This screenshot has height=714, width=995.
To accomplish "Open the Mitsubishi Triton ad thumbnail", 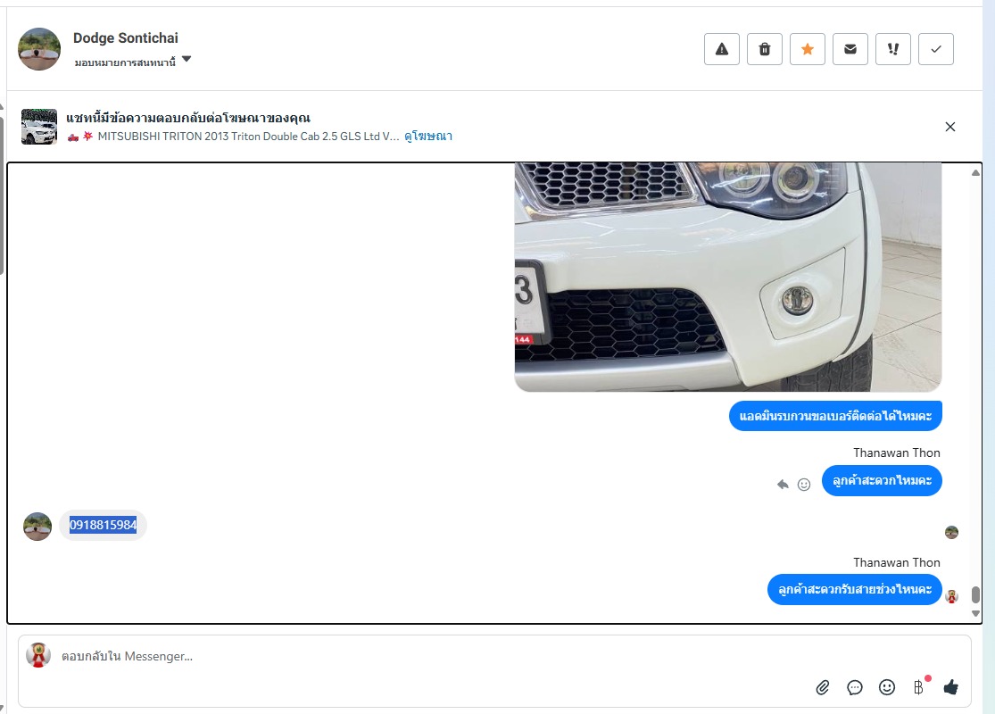I will click(x=39, y=127).
